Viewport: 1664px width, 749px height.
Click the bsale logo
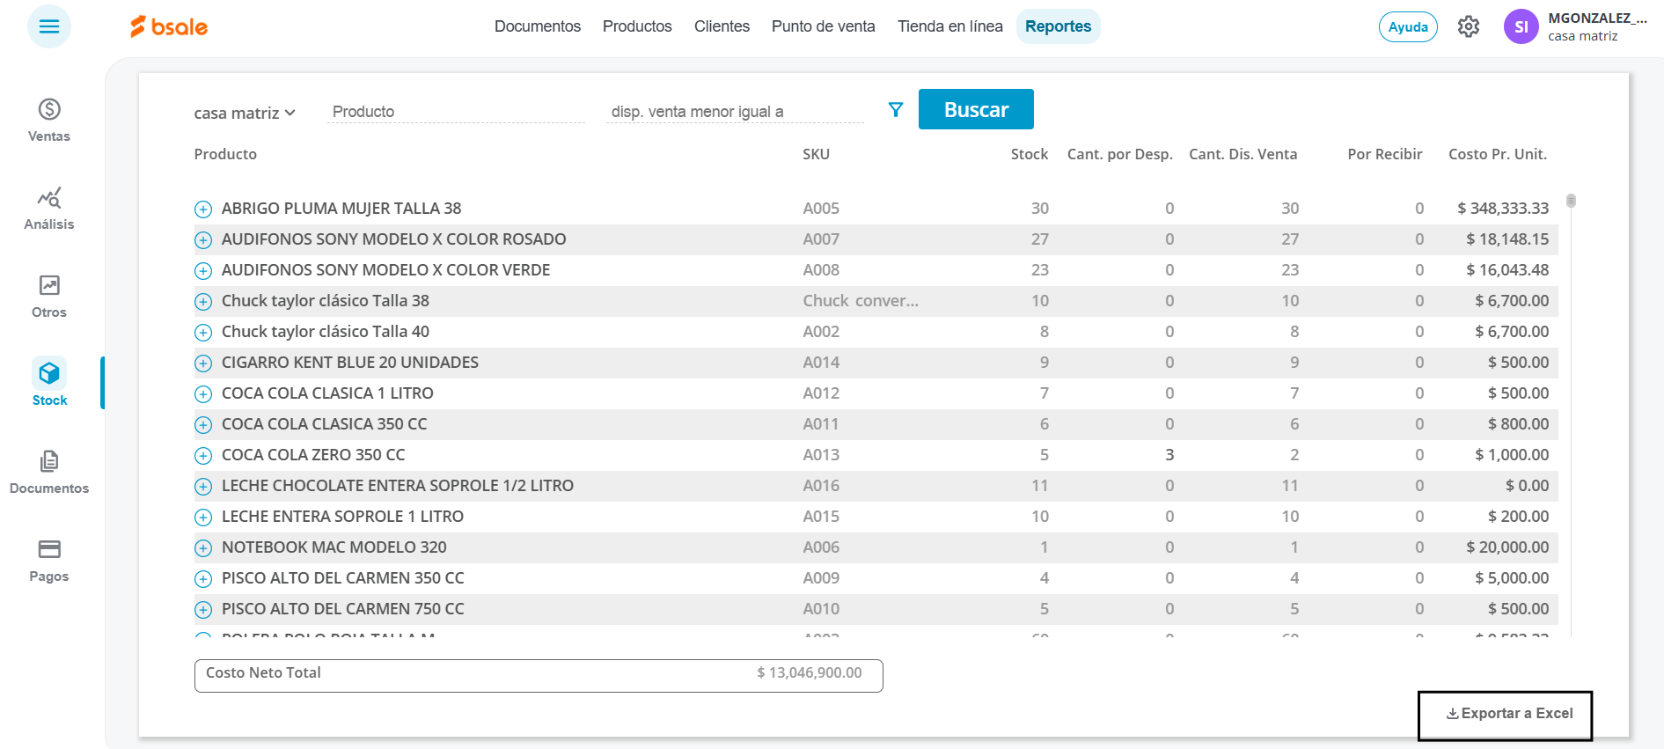169,26
